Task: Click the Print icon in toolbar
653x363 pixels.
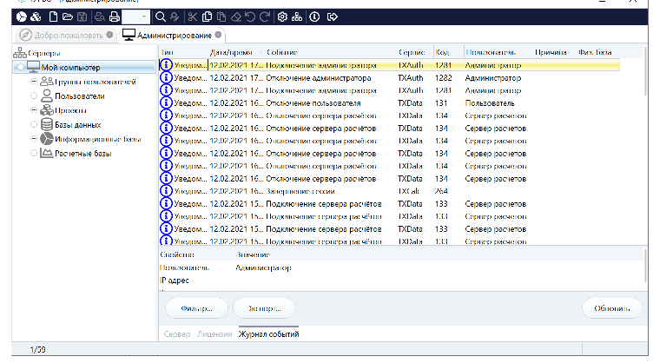Action: point(114,16)
